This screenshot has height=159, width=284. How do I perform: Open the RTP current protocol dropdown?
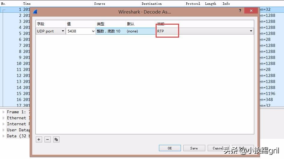click(x=251, y=31)
